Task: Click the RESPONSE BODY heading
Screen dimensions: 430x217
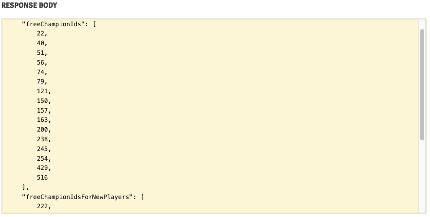Action: point(29,6)
